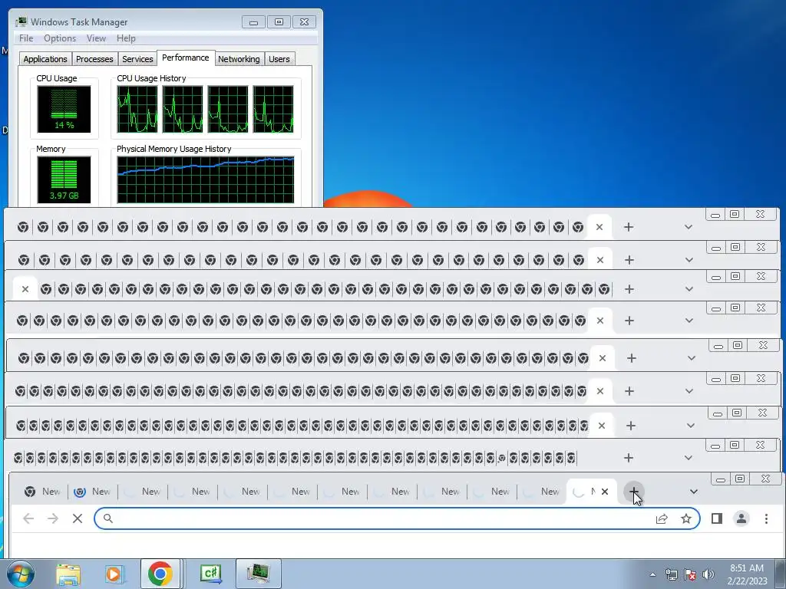The height and width of the screenshot is (589, 786).
Task: Open Chrome's side panel icon
Action: point(717,518)
